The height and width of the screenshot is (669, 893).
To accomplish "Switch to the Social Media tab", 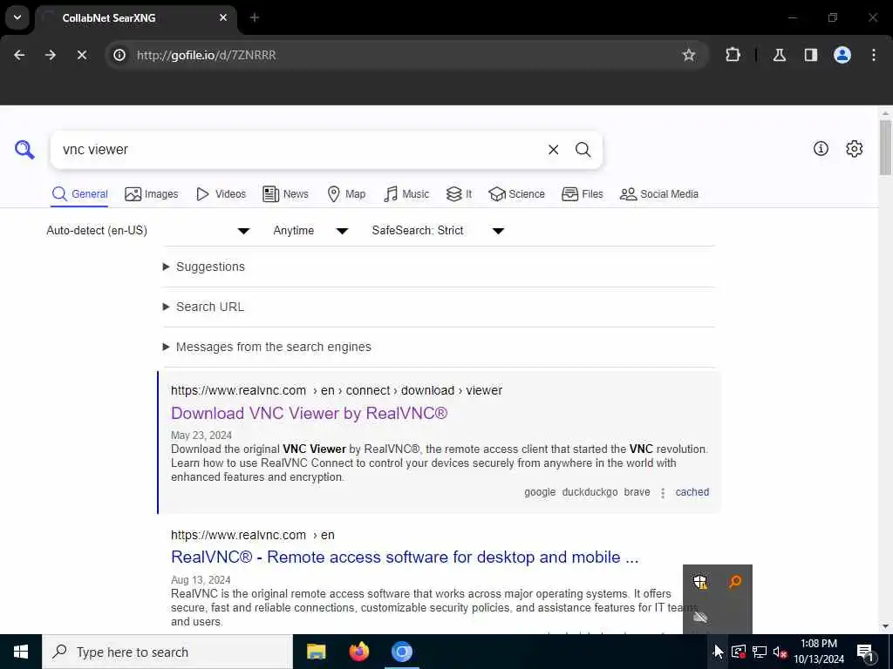I will coord(659,194).
